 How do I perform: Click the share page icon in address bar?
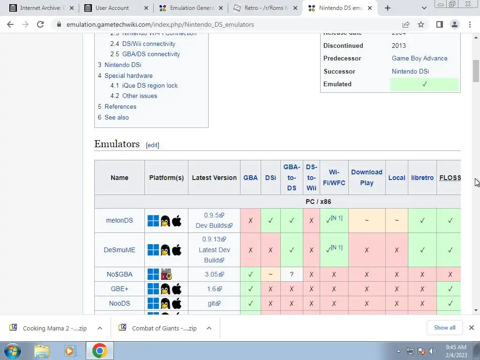point(406,24)
